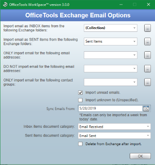Confirm settings with the OK button
This screenshot has width=155, height=165.
tap(140, 156)
